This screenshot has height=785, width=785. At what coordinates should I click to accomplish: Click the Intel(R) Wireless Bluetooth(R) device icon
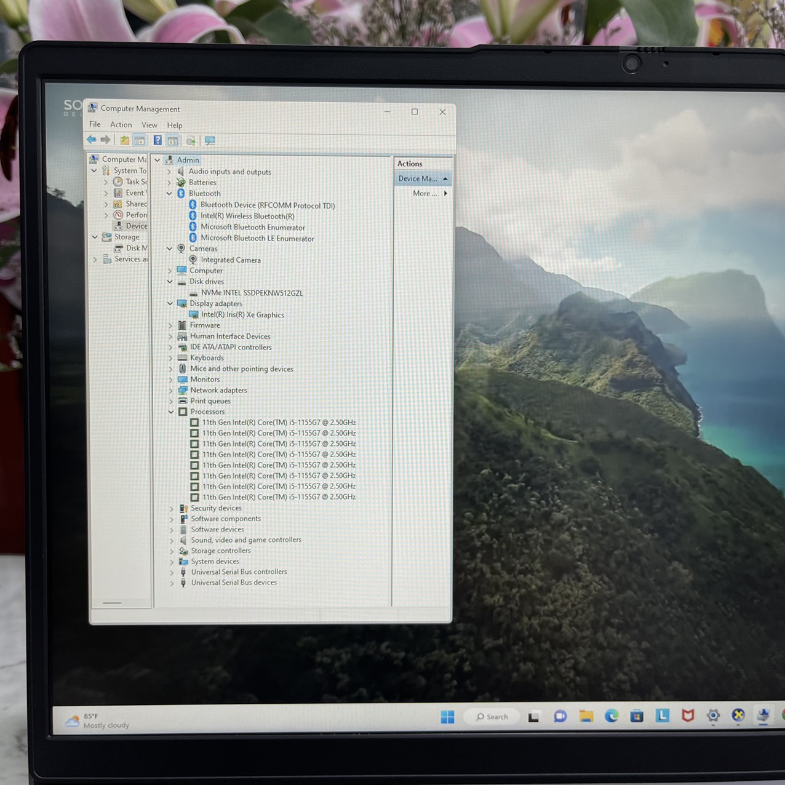pos(193,216)
